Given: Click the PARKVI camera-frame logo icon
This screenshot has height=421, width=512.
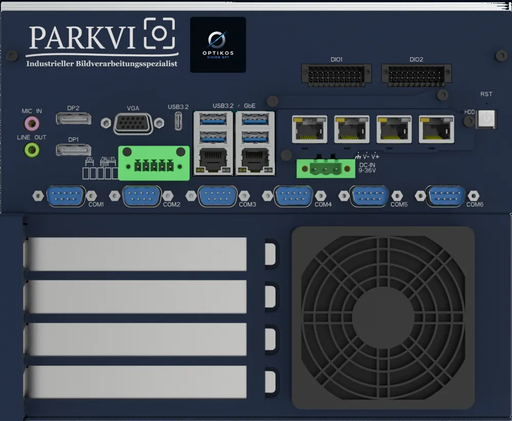Looking at the screenshot, I should (x=160, y=33).
